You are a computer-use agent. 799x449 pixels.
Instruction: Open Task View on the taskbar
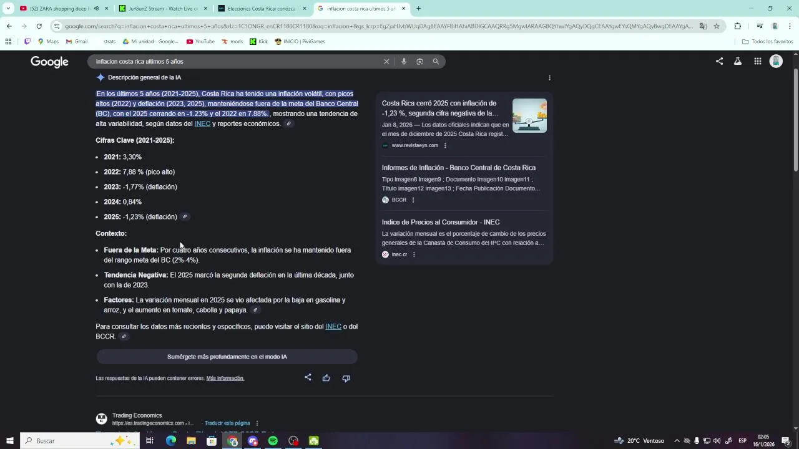point(150,441)
